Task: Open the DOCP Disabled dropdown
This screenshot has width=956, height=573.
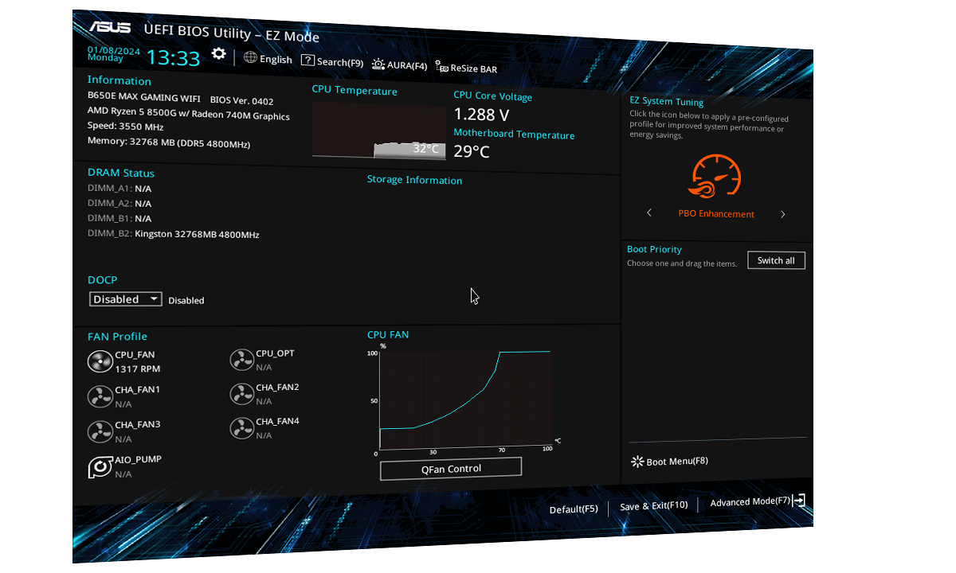Action: [x=126, y=299]
